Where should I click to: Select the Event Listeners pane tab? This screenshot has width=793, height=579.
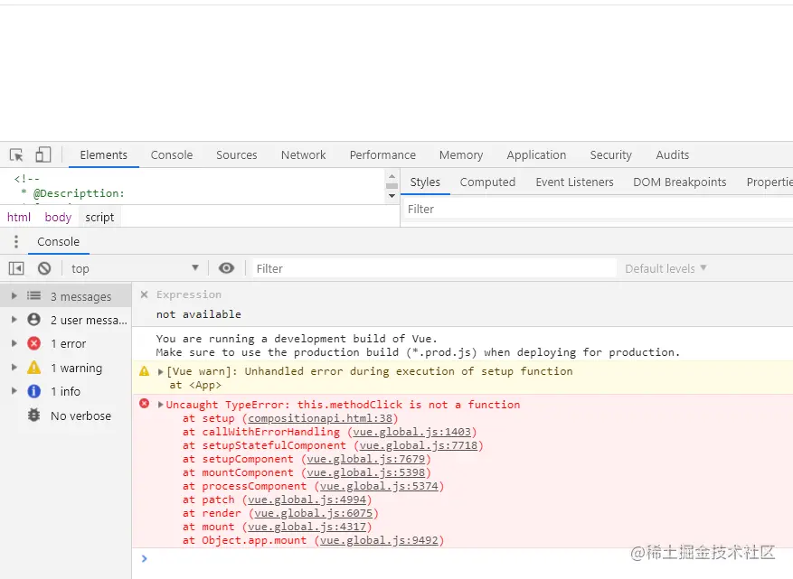tap(574, 182)
